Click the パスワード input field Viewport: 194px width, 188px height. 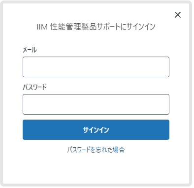[x=96, y=104]
